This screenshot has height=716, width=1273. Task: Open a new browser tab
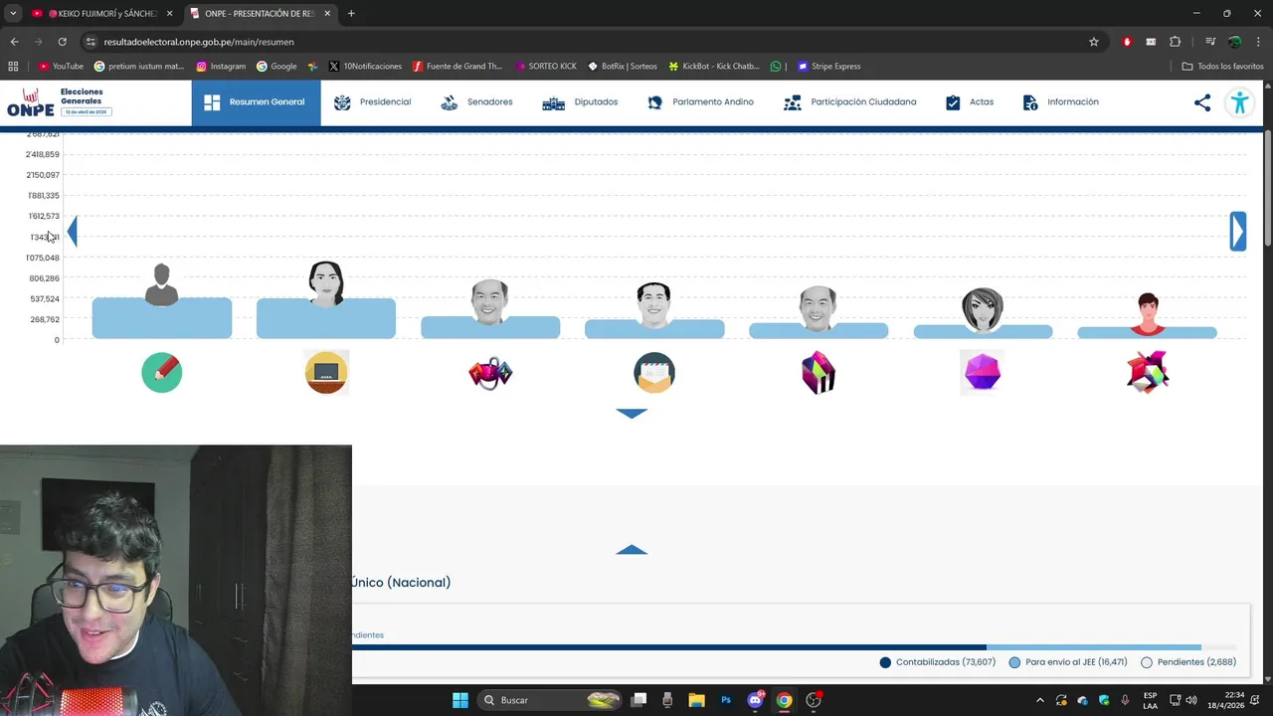coord(351,13)
